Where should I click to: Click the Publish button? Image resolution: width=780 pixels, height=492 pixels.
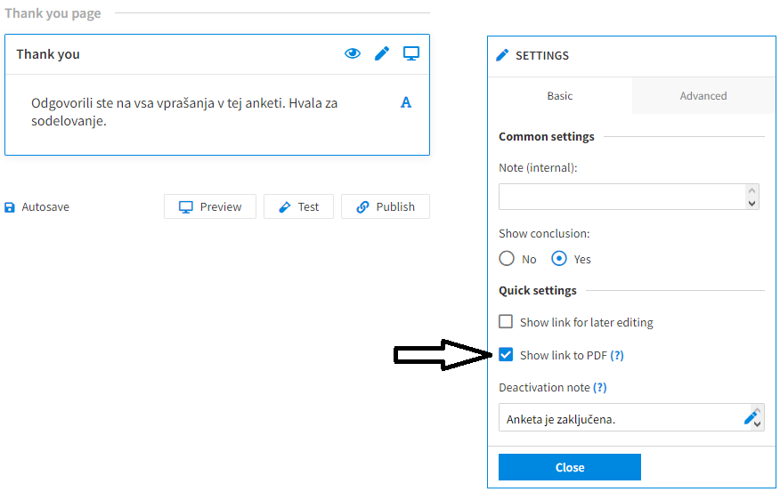point(386,206)
